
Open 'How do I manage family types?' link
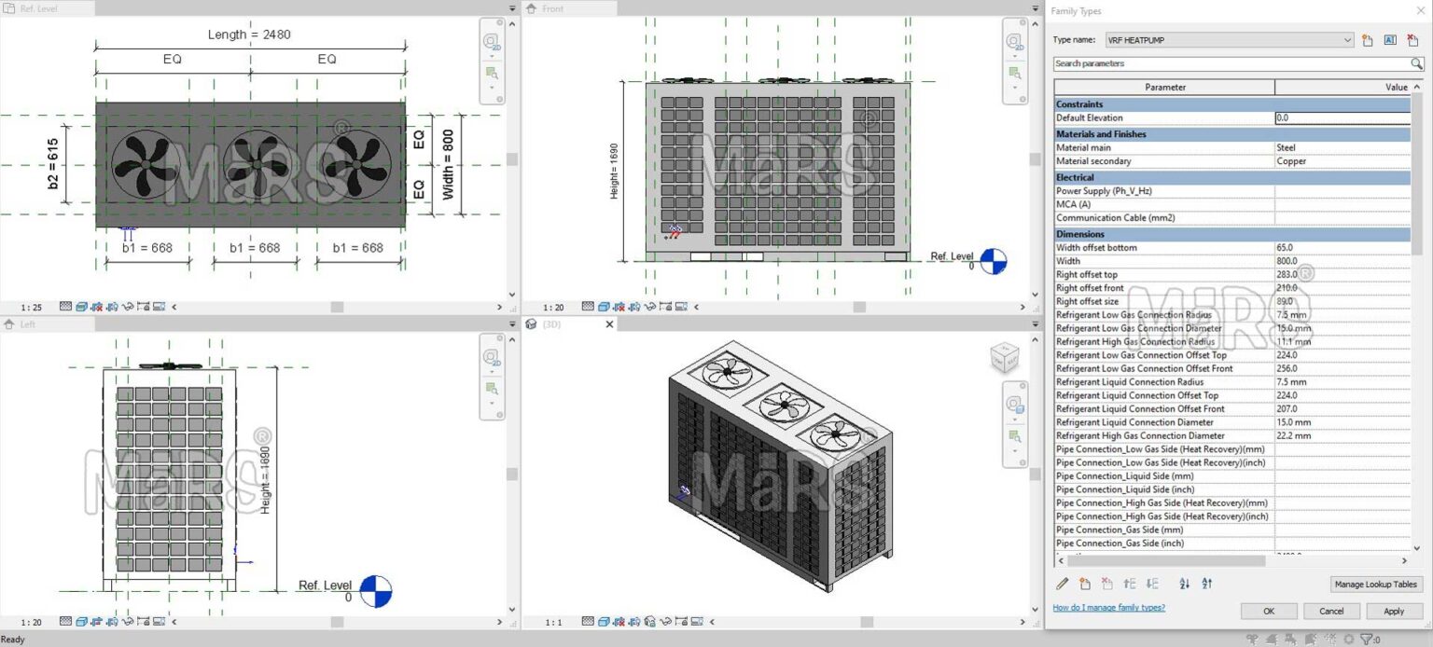coord(1108,608)
